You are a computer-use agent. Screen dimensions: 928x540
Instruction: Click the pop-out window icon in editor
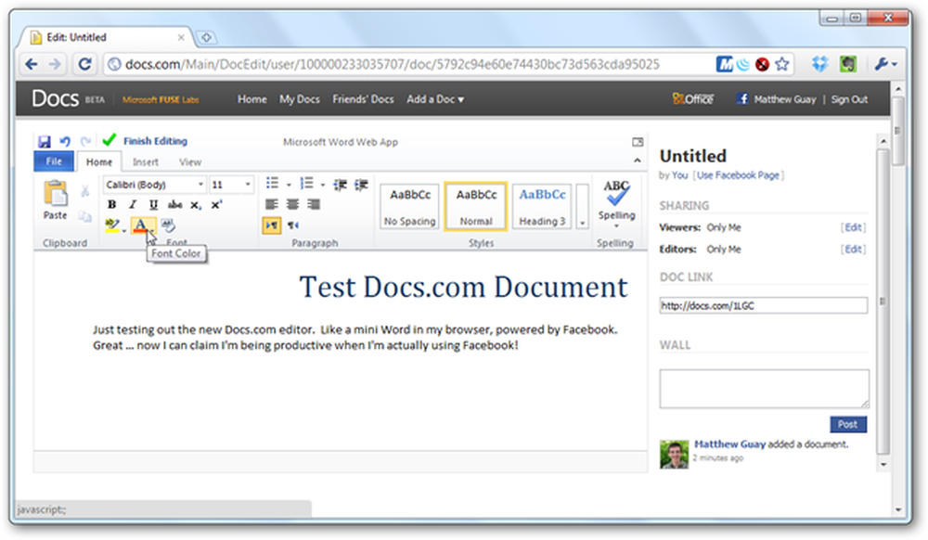click(x=638, y=142)
